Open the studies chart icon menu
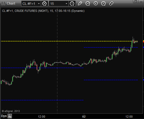The height and width of the screenshot is (119, 144). click(88, 4)
